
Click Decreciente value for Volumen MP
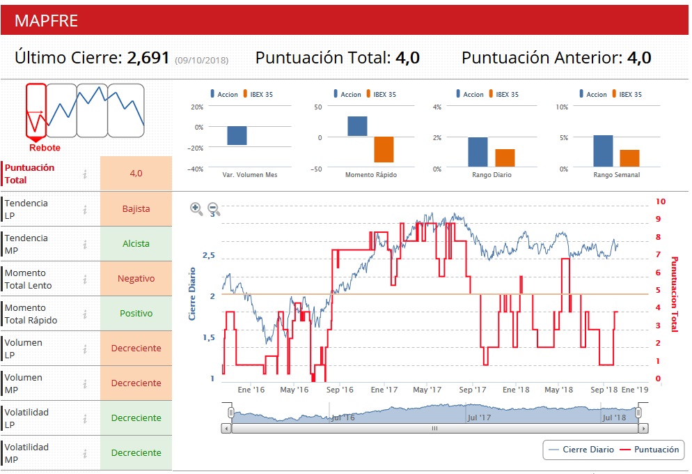[136, 383]
